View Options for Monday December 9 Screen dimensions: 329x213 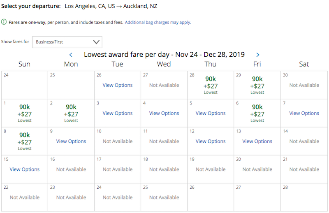71,141
